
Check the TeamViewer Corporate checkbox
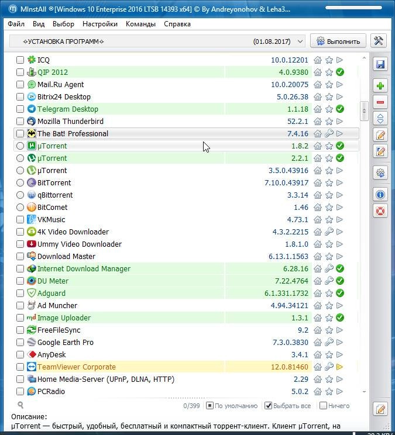(x=20, y=367)
